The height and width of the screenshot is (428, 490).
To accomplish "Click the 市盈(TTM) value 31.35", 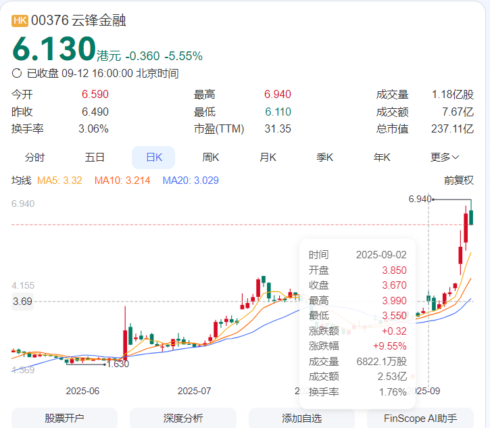I will point(278,129).
